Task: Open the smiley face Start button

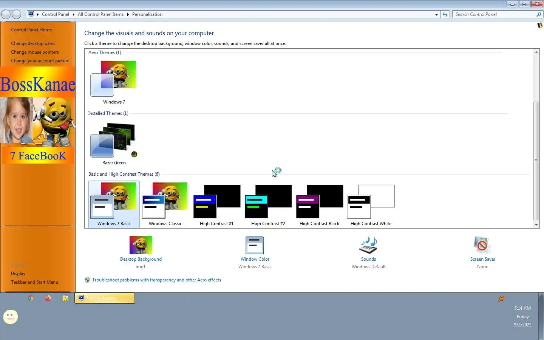Action: coord(11,317)
